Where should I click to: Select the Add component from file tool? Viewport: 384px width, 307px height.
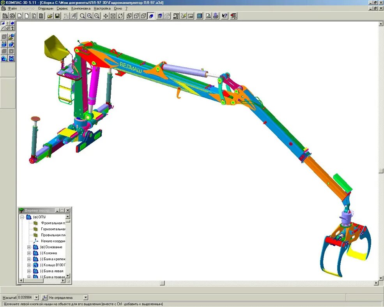11,37
